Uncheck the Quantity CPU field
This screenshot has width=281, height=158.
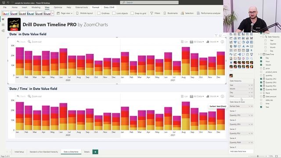pos(261,79)
